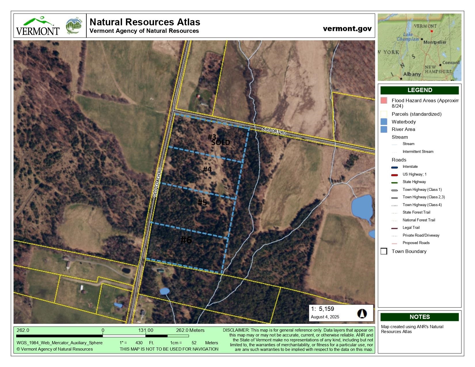This screenshot has width=475, height=367.
Task: Click the US Highway red line symbol
Action: coord(394,175)
